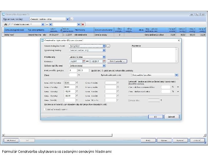Click the arrow beside first child discount percent
Screen dimensions: 208x156
pos(178,87)
